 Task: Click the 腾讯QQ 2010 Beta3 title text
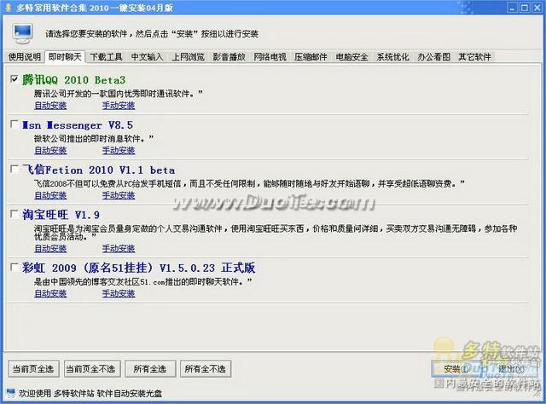74,79
